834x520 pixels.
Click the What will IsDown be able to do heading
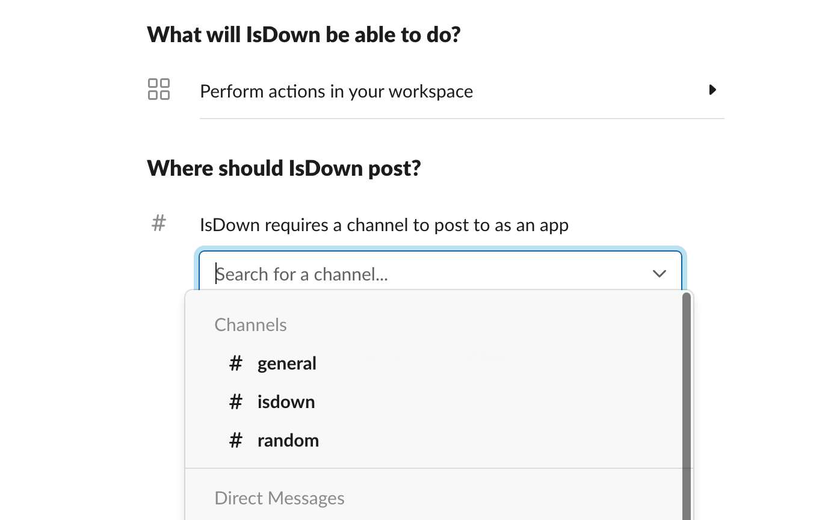(303, 34)
